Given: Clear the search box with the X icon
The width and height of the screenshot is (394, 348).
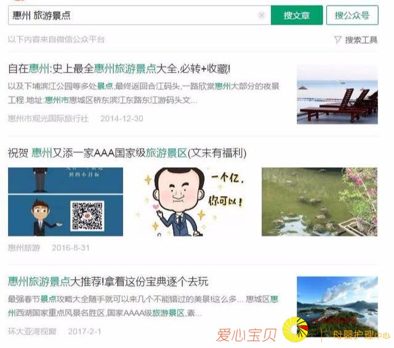Looking at the screenshot, I should (261, 15).
